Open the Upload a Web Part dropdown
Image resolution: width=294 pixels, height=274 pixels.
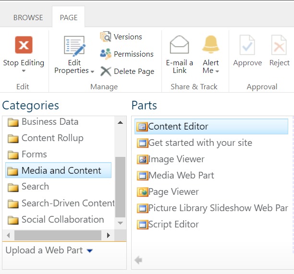click(90, 250)
